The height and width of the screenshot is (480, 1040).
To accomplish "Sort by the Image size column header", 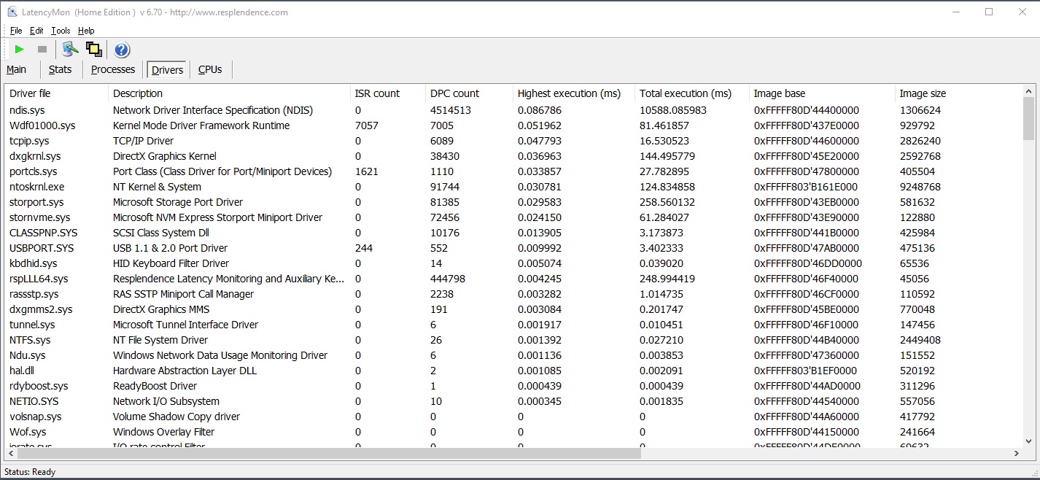I will tap(959, 93).
